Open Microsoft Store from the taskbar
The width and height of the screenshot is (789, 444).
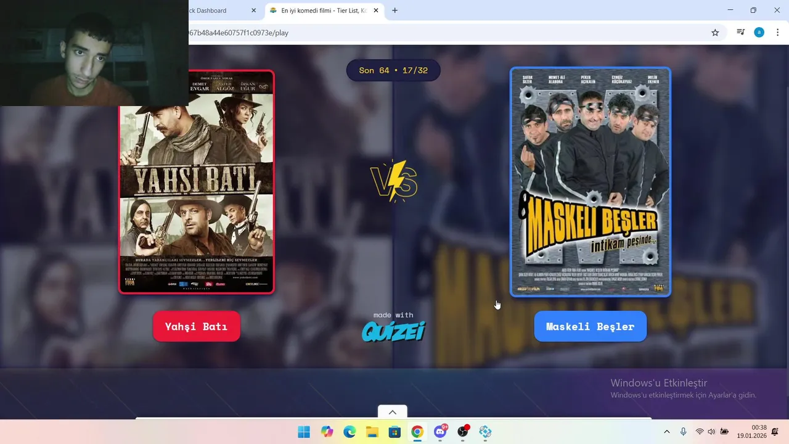pos(394,432)
